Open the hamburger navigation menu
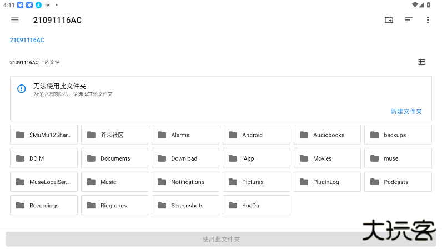Screen dimensions: 442x249 pyautogui.click(x=14, y=20)
